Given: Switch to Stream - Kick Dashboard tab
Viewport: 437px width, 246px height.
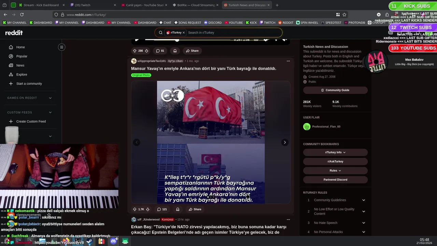Looking at the screenshot, I should tap(42, 5).
